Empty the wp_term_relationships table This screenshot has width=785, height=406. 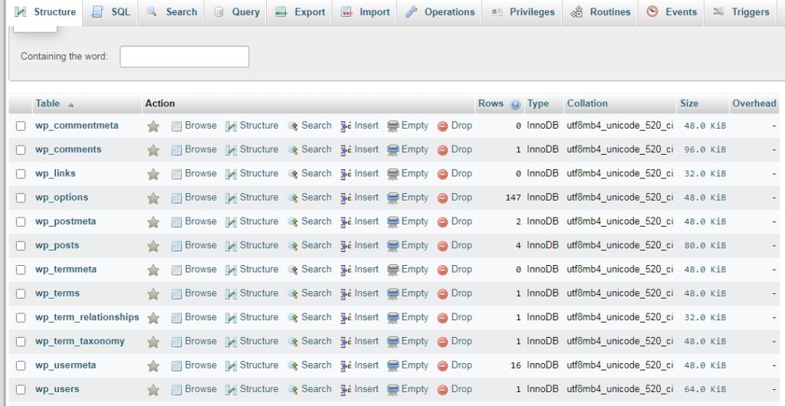click(408, 317)
